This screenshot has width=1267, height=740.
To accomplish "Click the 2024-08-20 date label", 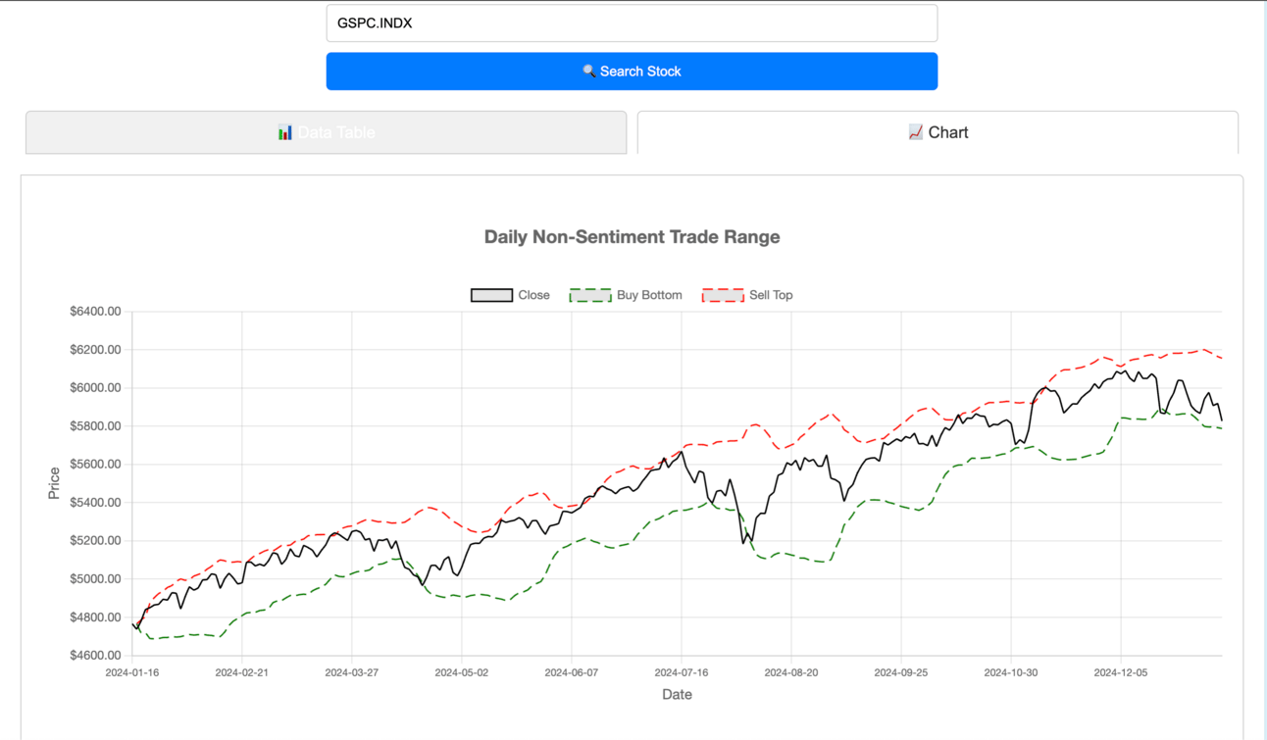I will coord(791,673).
